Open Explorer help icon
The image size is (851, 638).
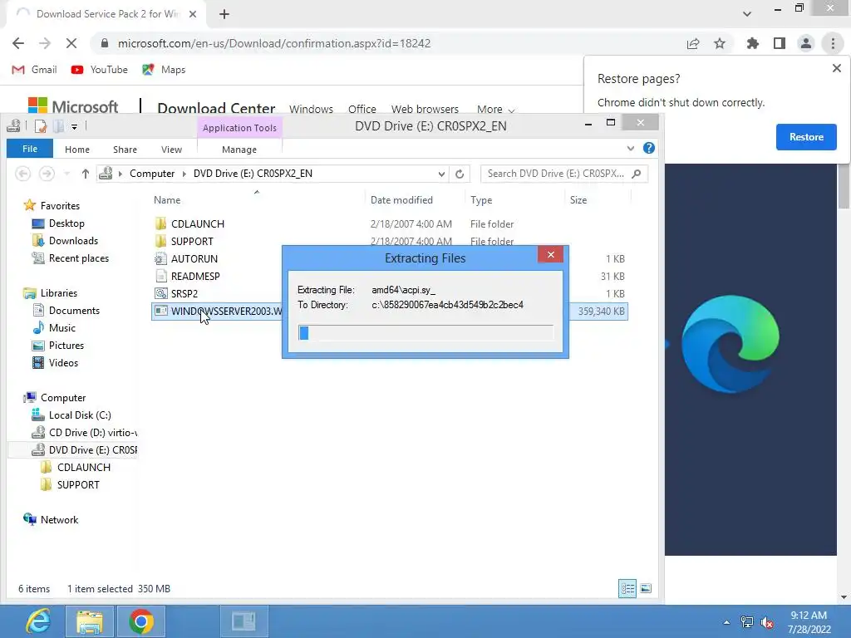click(648, 148)
